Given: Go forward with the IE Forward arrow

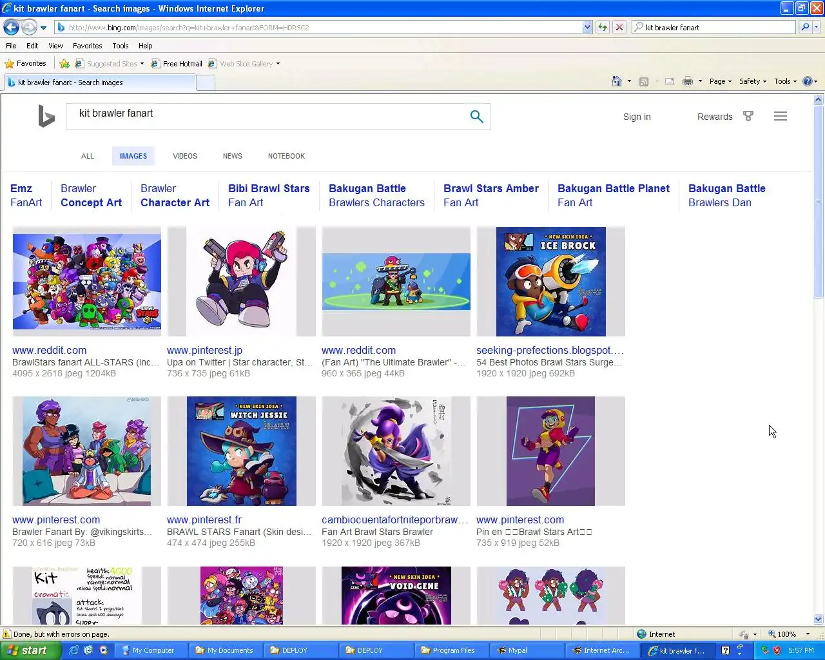Looking at the screenshot, I should tap(29, 27).
